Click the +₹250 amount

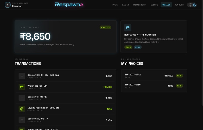click(x=109, y=109)
